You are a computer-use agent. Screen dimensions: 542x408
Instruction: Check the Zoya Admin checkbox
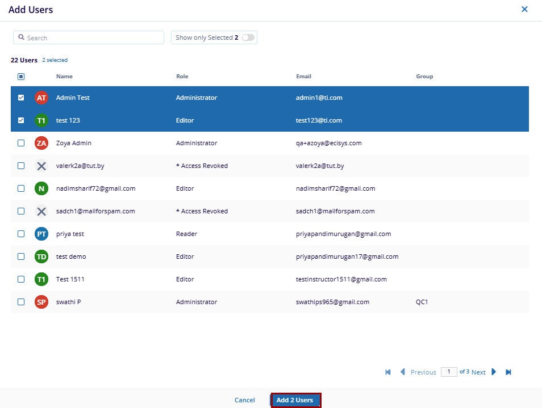21,143
